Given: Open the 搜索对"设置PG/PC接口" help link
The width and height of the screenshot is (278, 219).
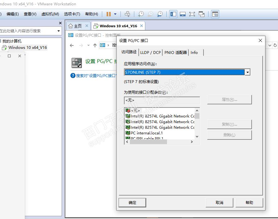Looking at the screenshot, I should [x=96, y=76].
